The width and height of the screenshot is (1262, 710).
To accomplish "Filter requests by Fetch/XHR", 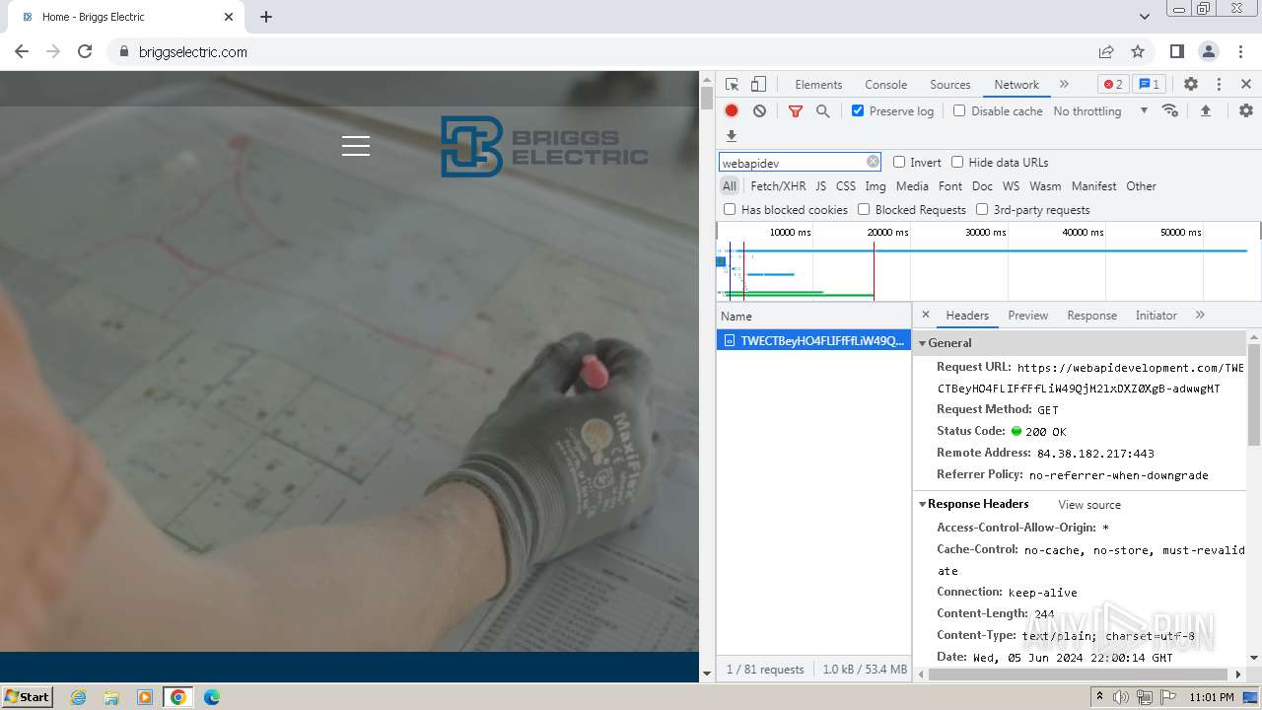I will (x=778, y=185).
